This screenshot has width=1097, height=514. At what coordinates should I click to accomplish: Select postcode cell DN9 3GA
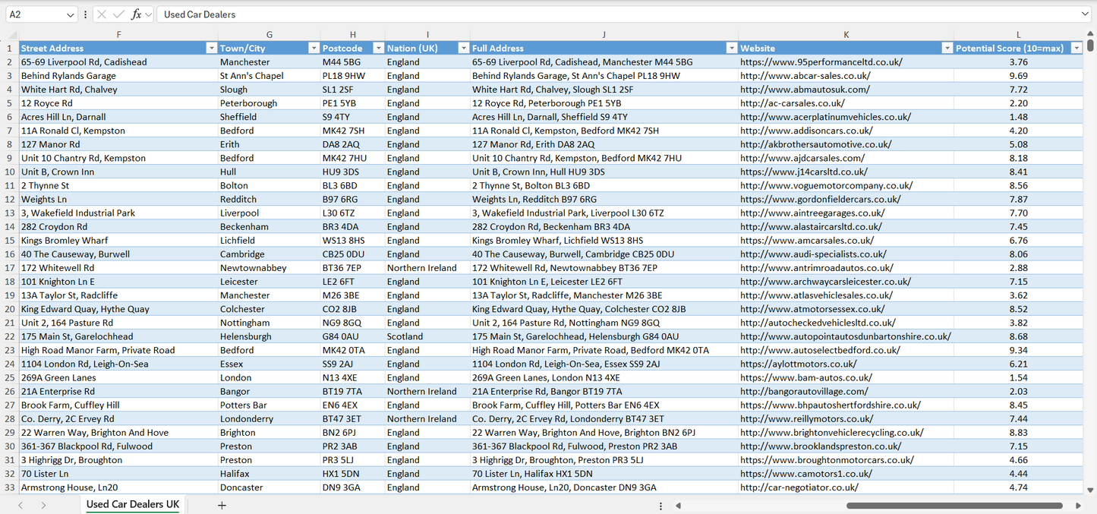(x=352, y=487)
